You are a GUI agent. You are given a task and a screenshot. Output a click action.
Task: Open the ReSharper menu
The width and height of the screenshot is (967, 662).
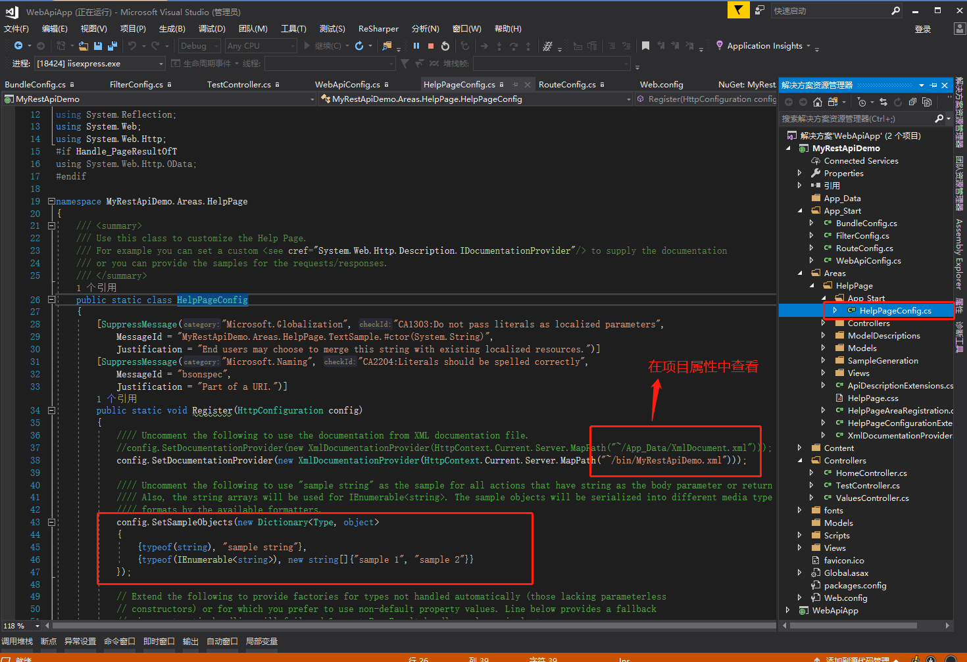coord(378,29)
